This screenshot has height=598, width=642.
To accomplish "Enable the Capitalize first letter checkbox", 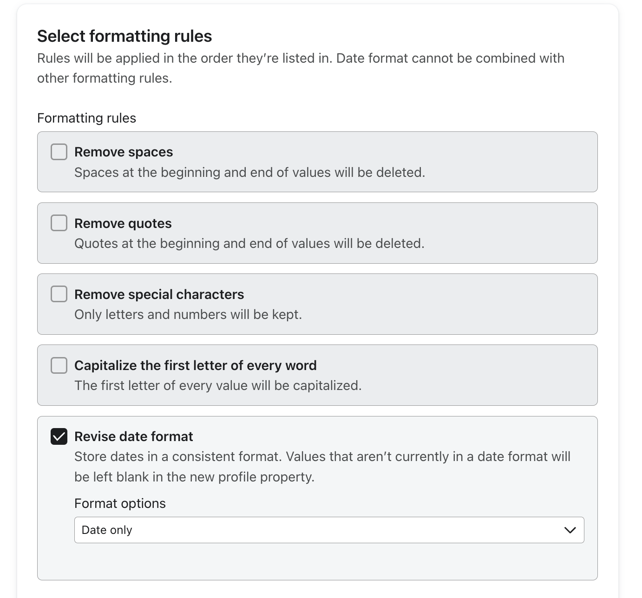I will [x=59, y=365].
